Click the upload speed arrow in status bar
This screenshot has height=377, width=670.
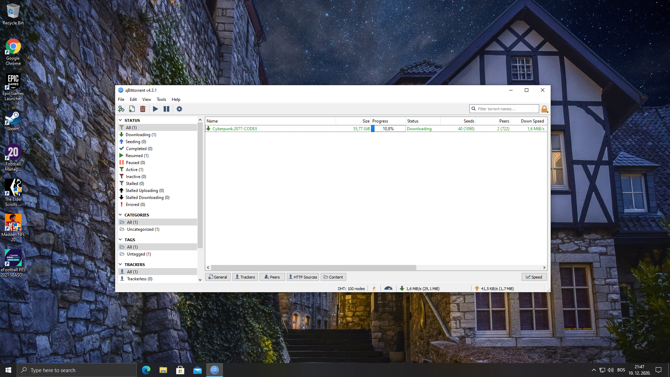(x=477, y=288)
